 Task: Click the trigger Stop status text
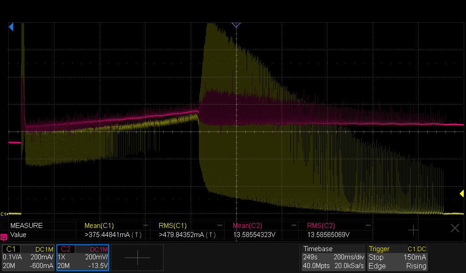[376, 257]
